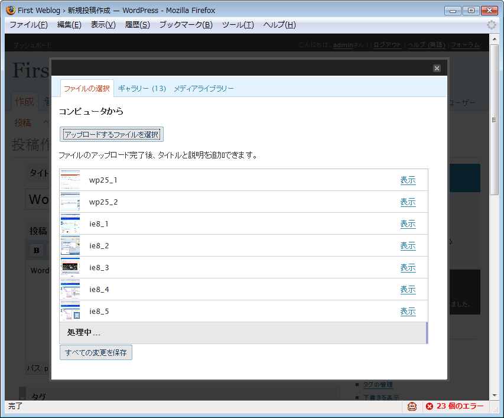Click the Greasemonkey monkey icon in status bar
504x418 pixels.
[x=412, y=406]
